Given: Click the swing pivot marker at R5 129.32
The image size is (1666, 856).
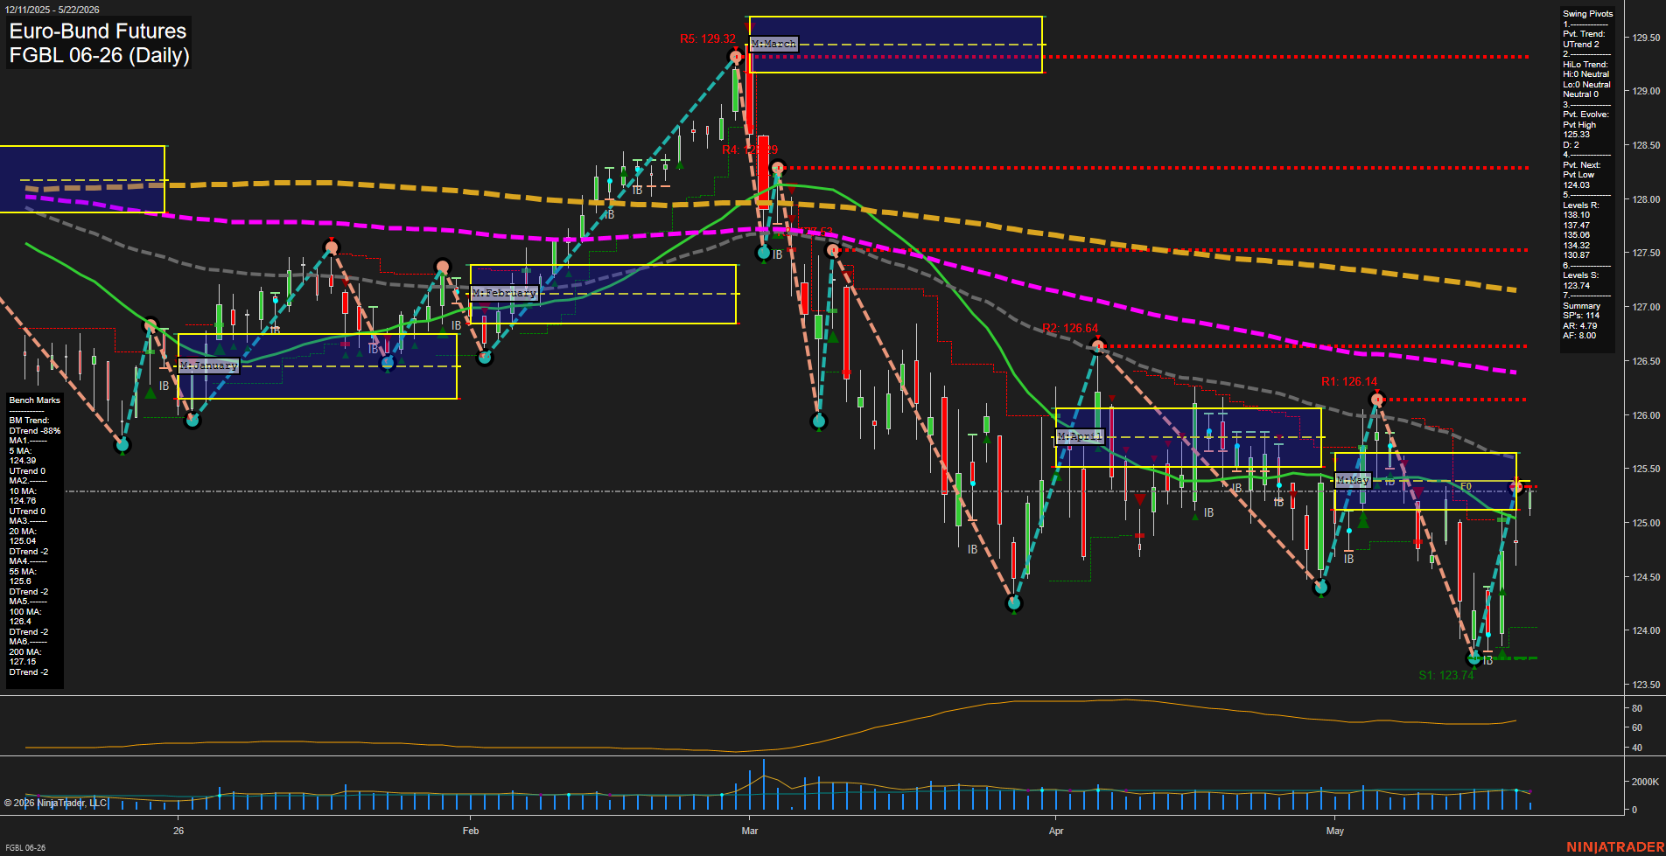Looking at the screenshot, I should pos(736,57).
